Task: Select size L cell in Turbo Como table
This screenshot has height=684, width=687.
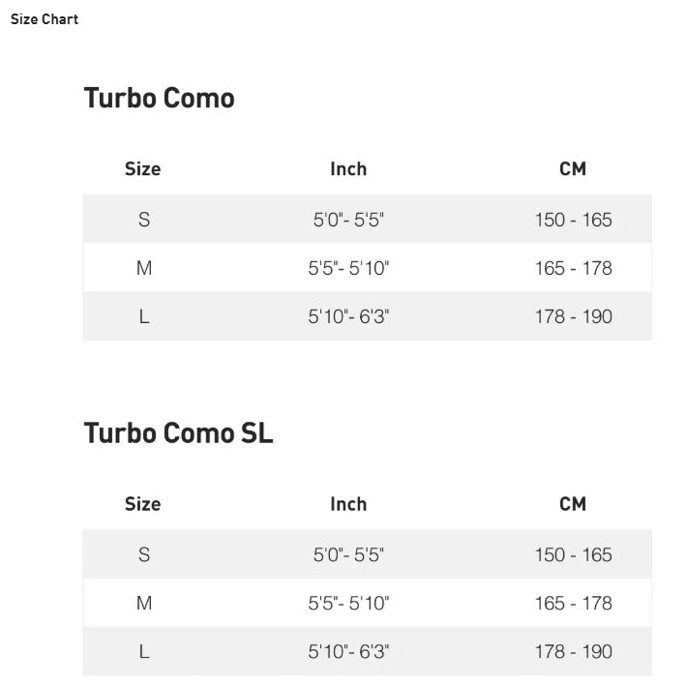Action: [144, 316]
